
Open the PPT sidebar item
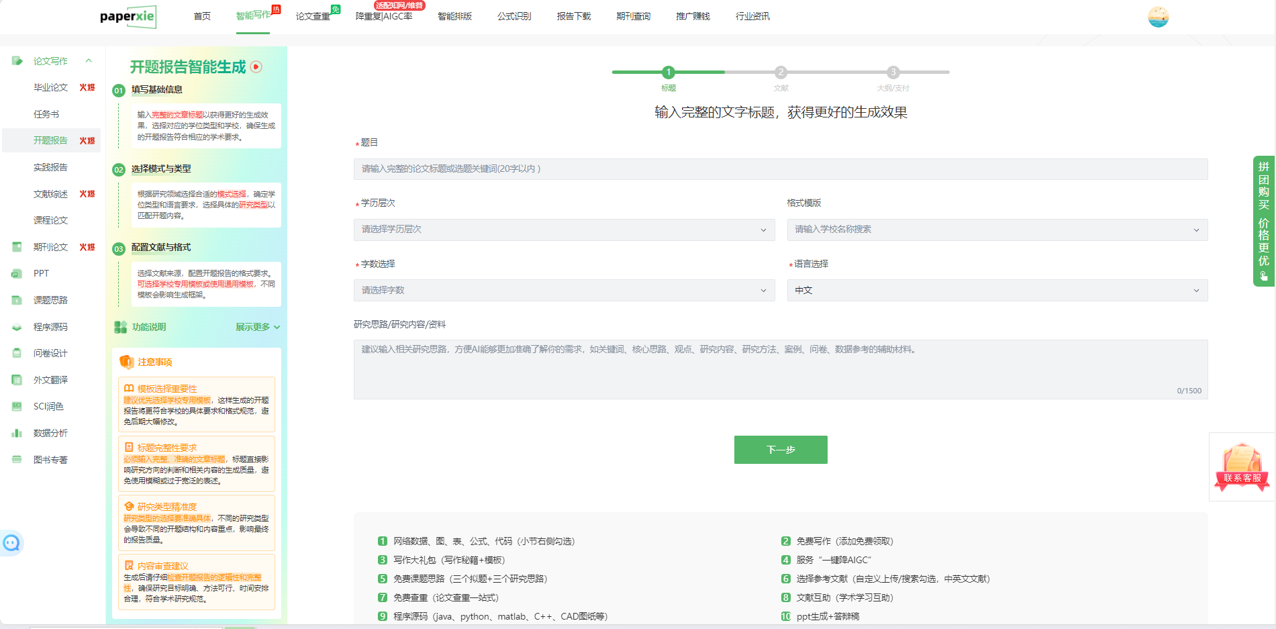(41, 273)
